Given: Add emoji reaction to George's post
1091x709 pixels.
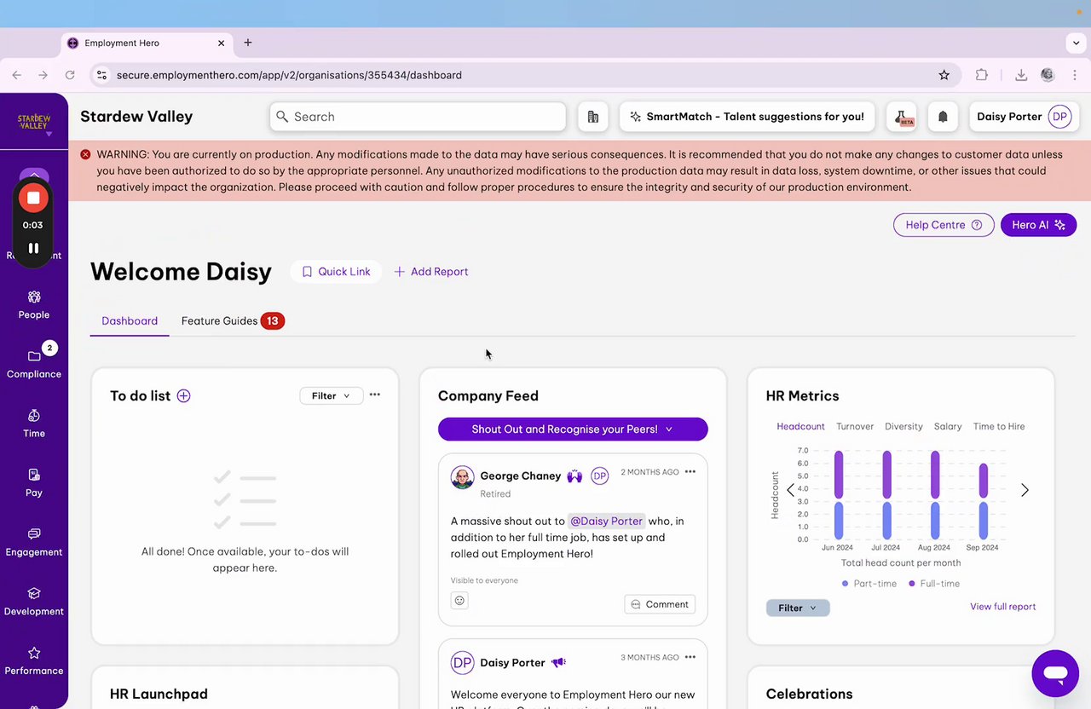Looking at the screenshot, I should [459, 600].
